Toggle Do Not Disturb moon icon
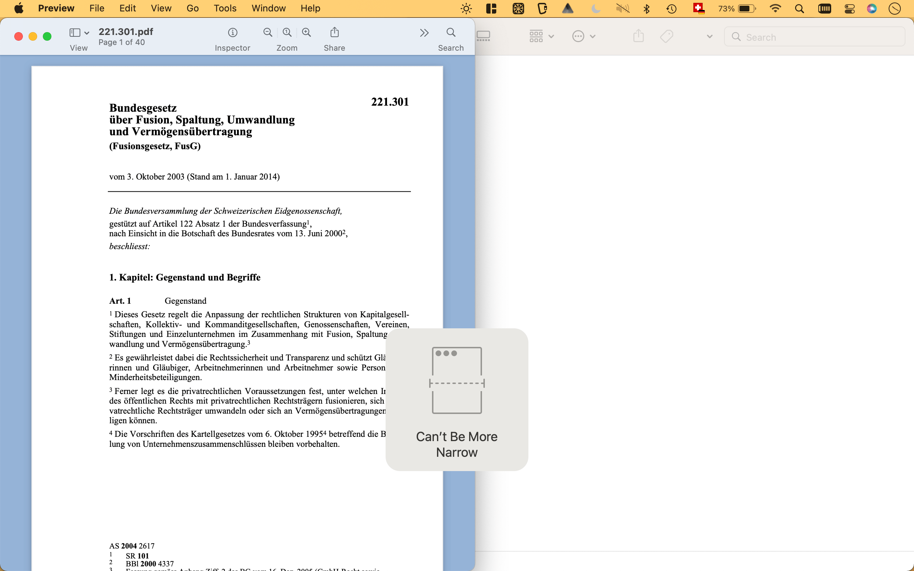914x571 pixels. [596, 8]
